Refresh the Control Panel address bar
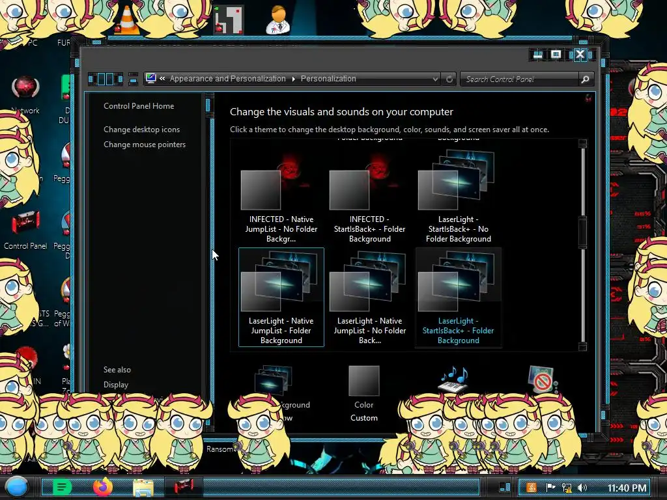Screen dimensions: 667x500 (x=449, y=79)
